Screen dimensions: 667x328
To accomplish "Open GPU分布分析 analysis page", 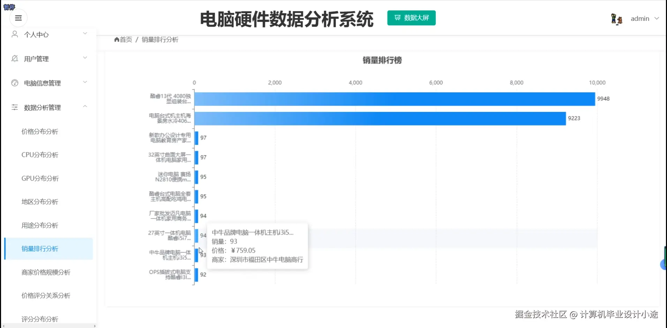I will pyautogui.click(x=39, y=178).
